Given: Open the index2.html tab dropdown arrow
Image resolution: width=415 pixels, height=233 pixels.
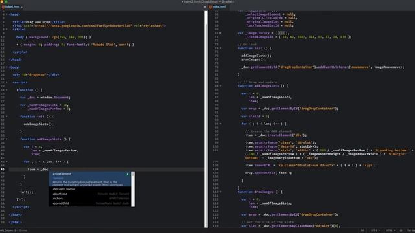Looking at the screenshot, I should click(x=21, y=7).
